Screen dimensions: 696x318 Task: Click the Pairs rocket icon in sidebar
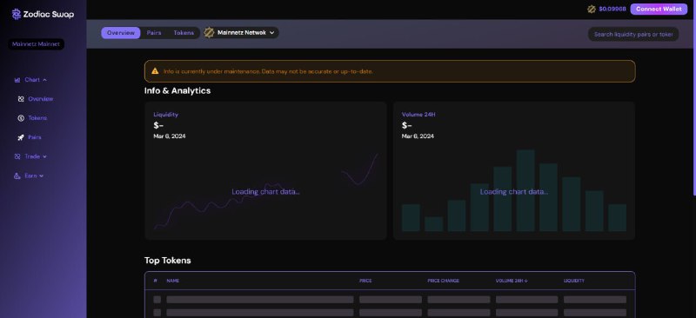point(21,137)
